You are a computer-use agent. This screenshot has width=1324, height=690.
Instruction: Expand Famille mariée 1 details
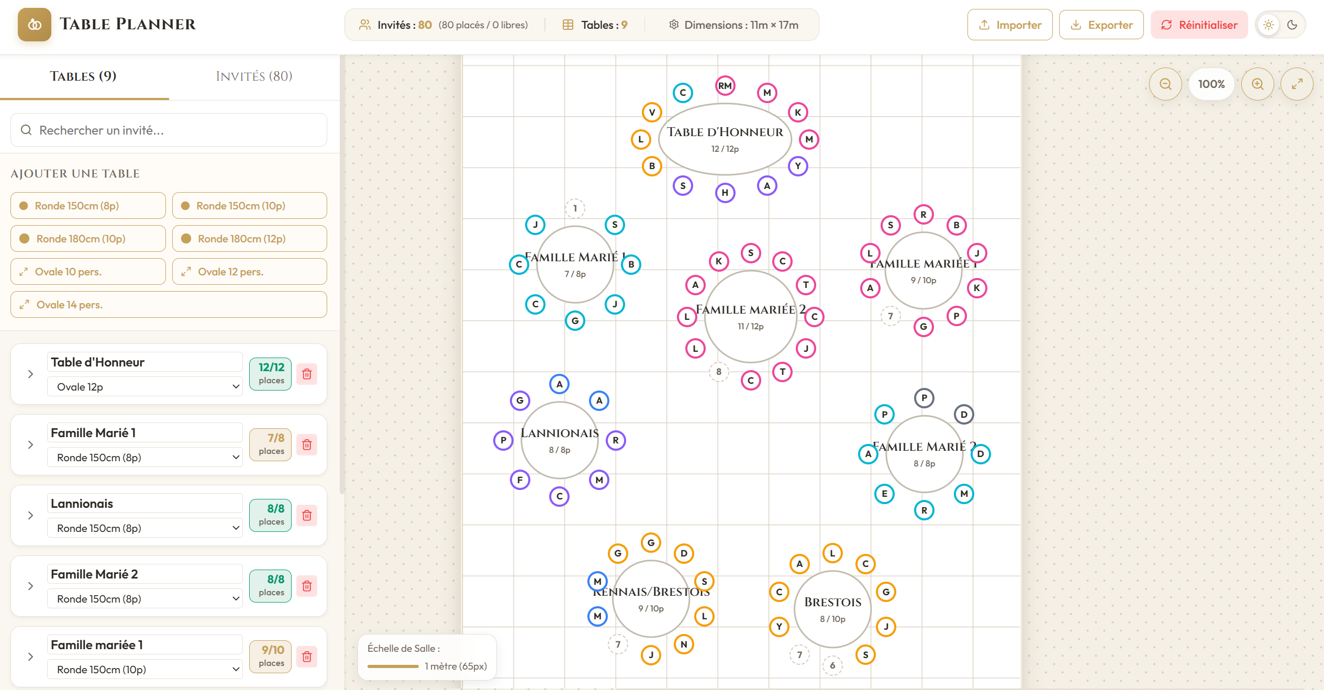click(30, 656)
